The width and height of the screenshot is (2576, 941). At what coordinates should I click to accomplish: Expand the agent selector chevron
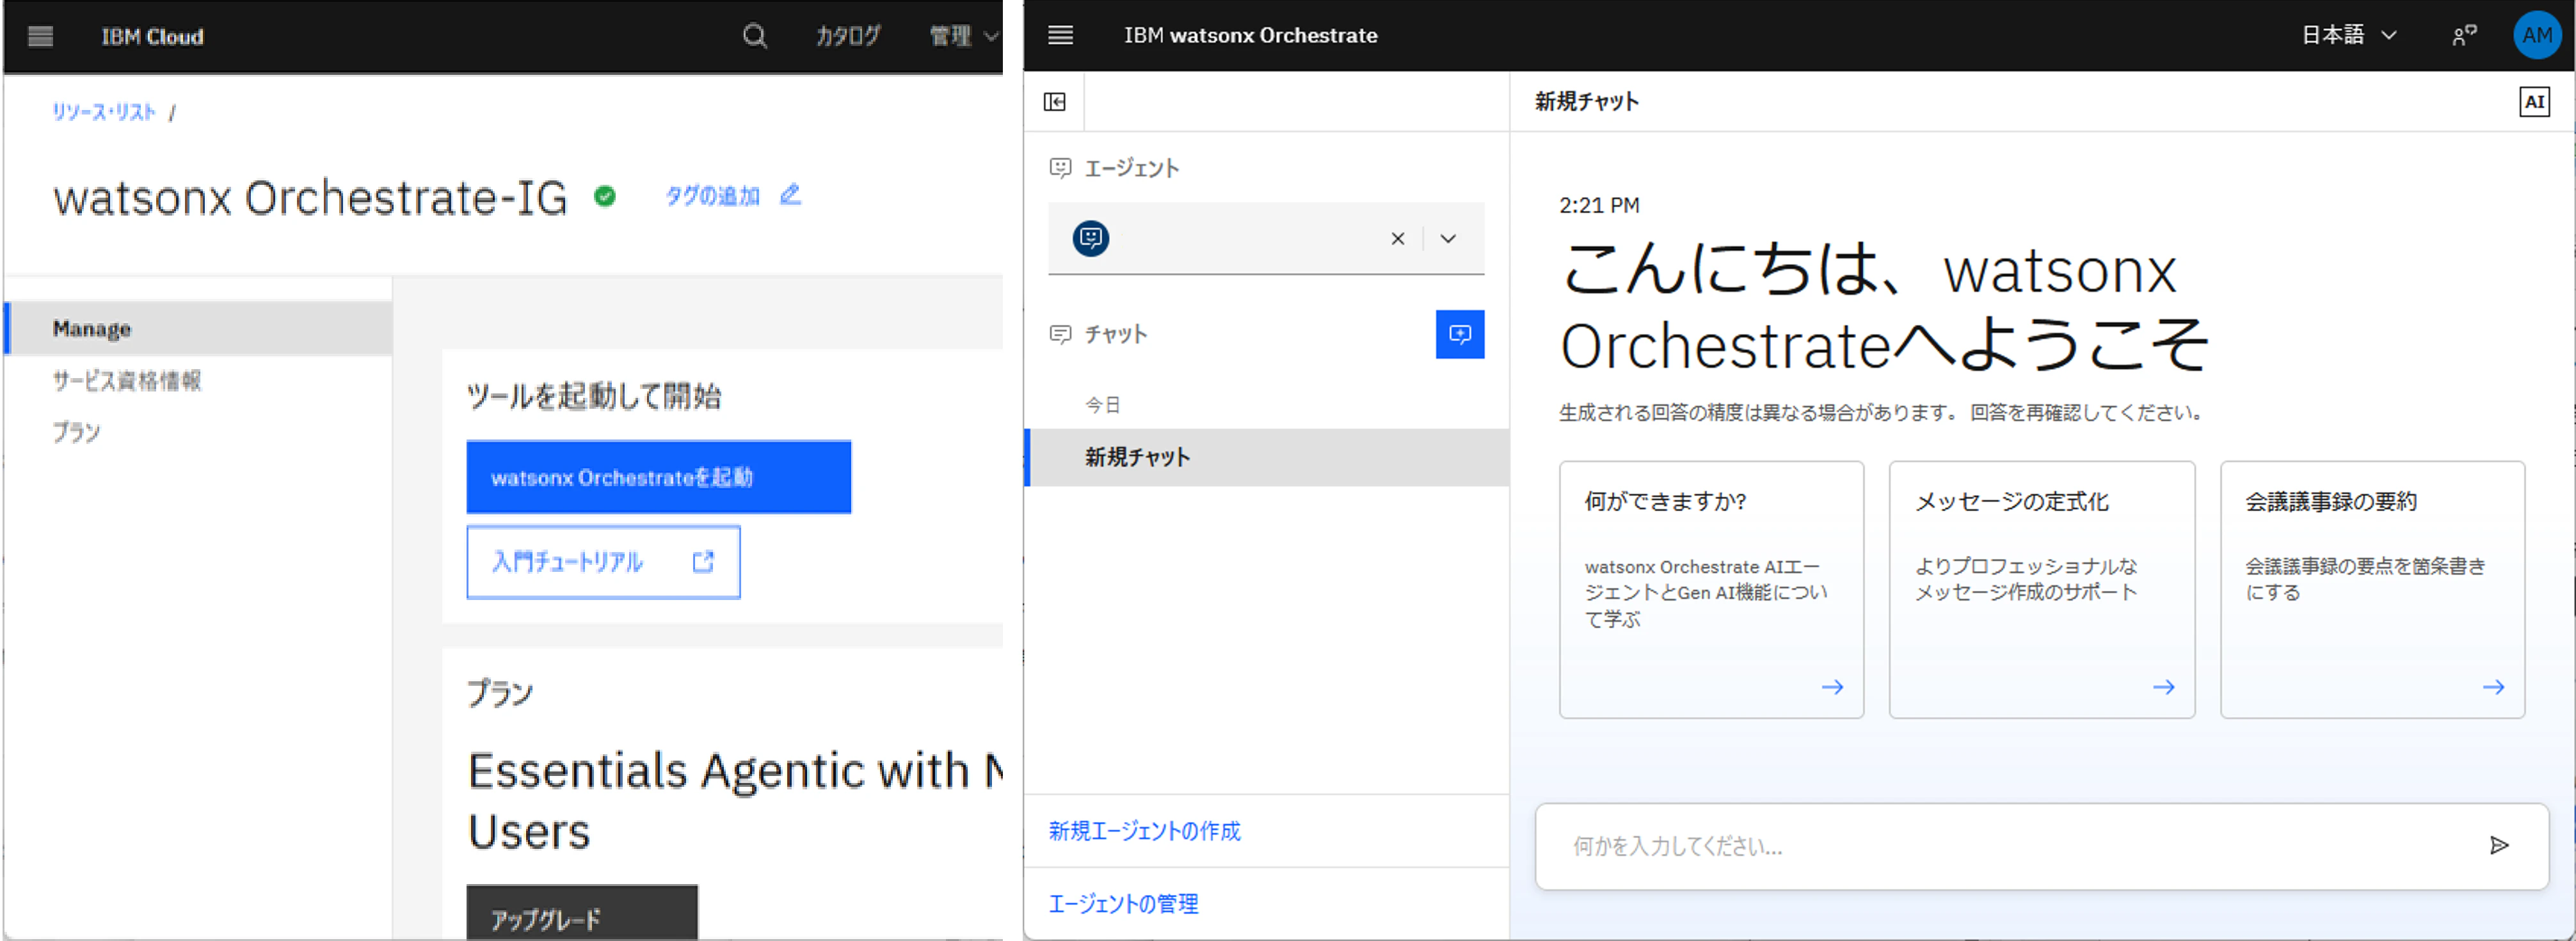click(x=1447, y=238)
